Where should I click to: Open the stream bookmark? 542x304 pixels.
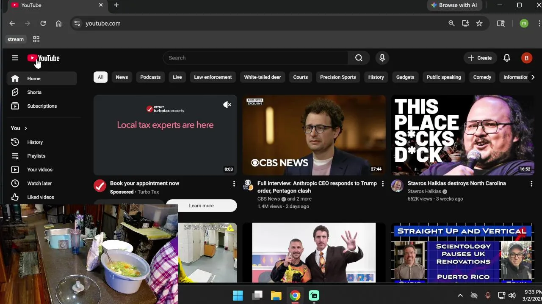pyautogui.click(x=16, y=39)
